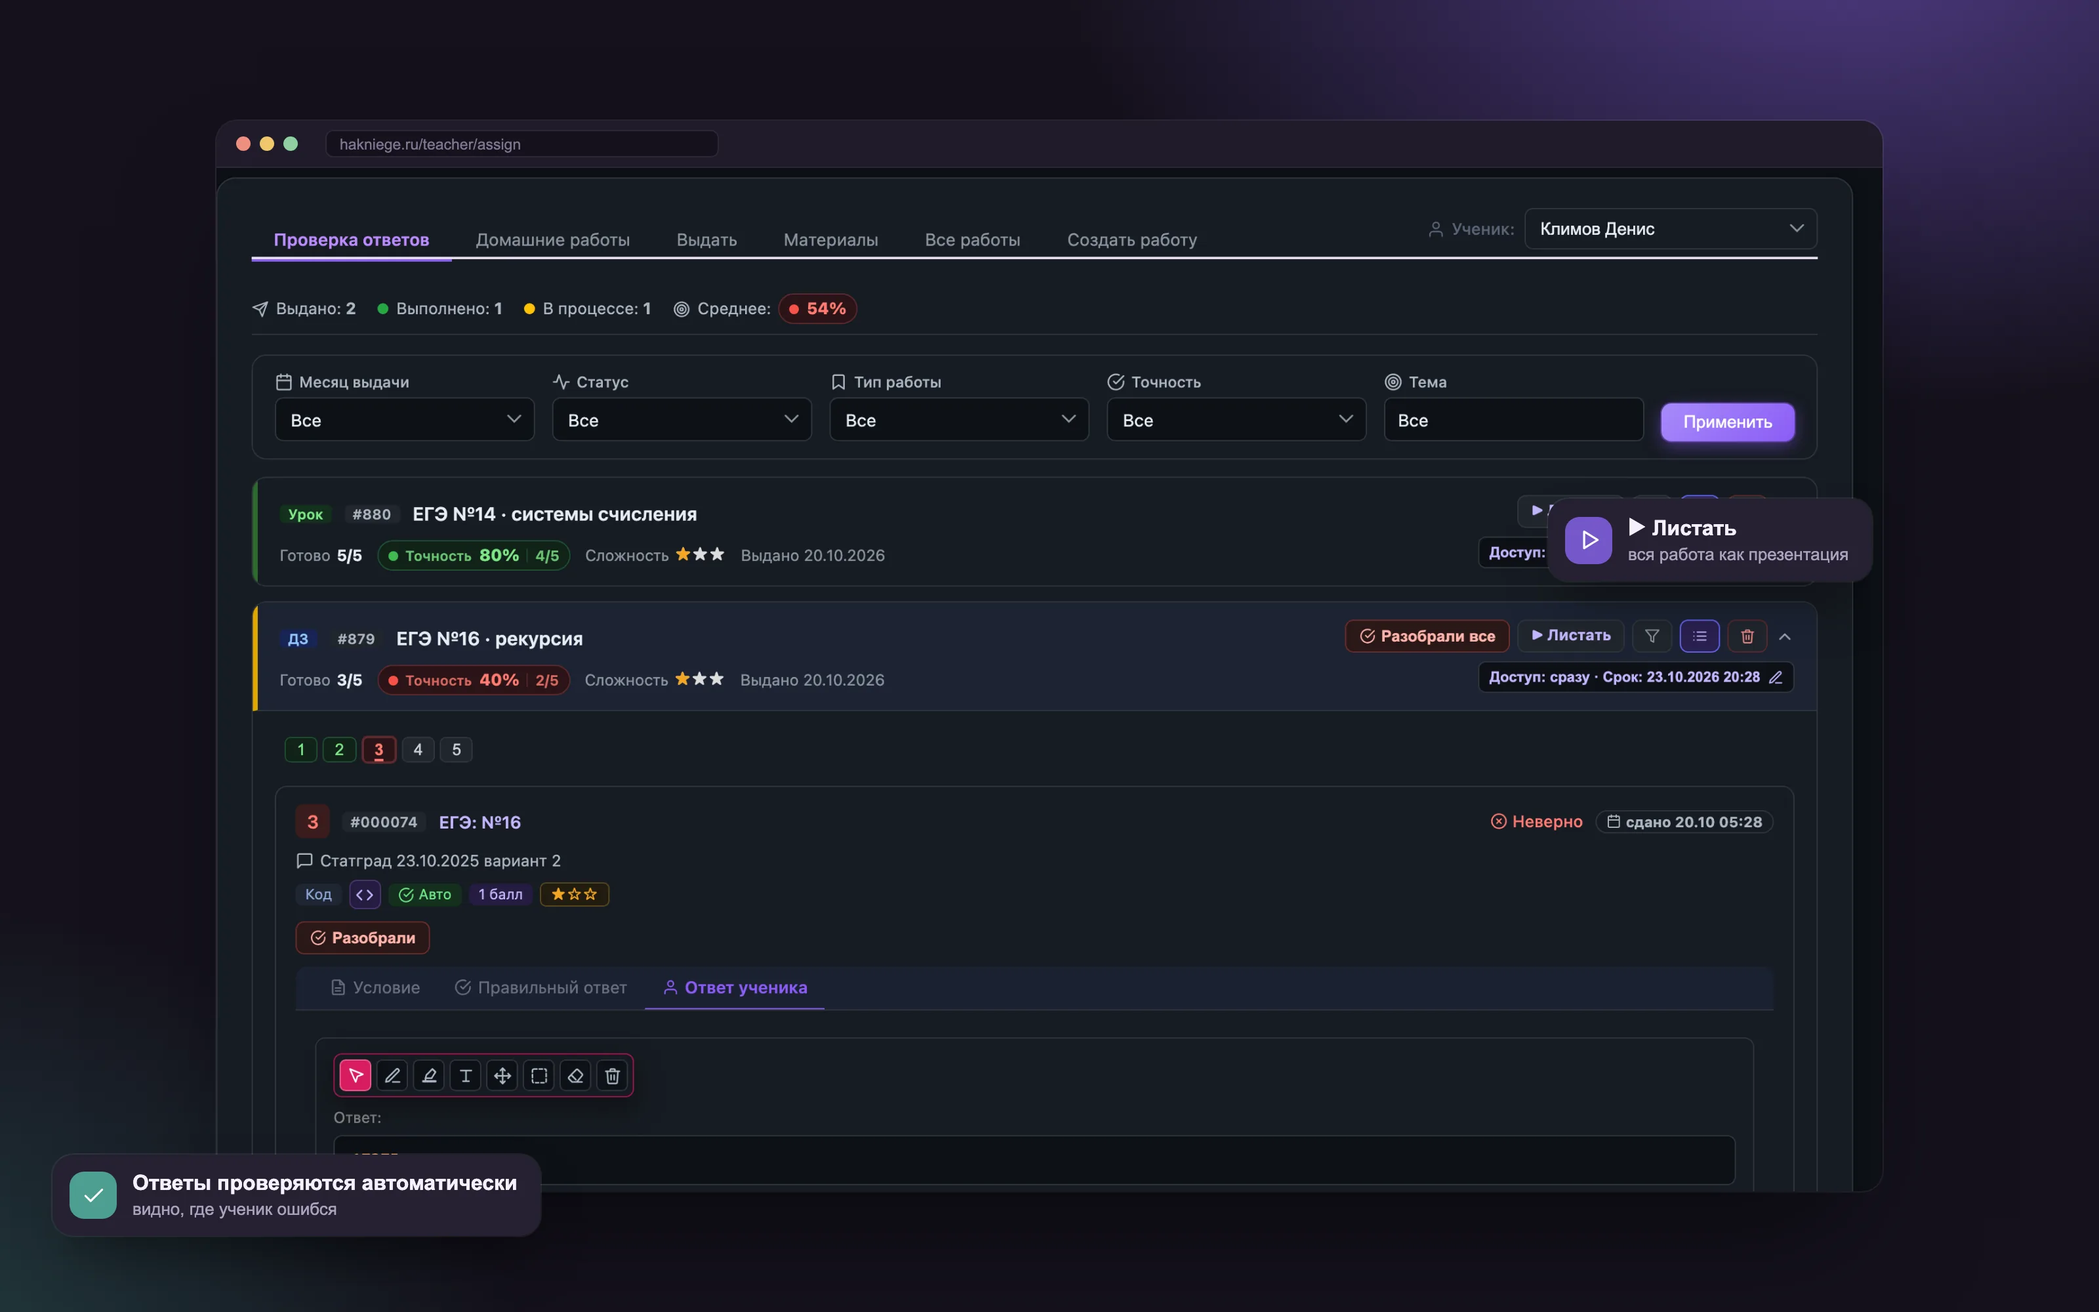This screenshot has height=1312, width=2099.
Task: Switch to the Все работы tab
Action: click(x=972, y=240)
